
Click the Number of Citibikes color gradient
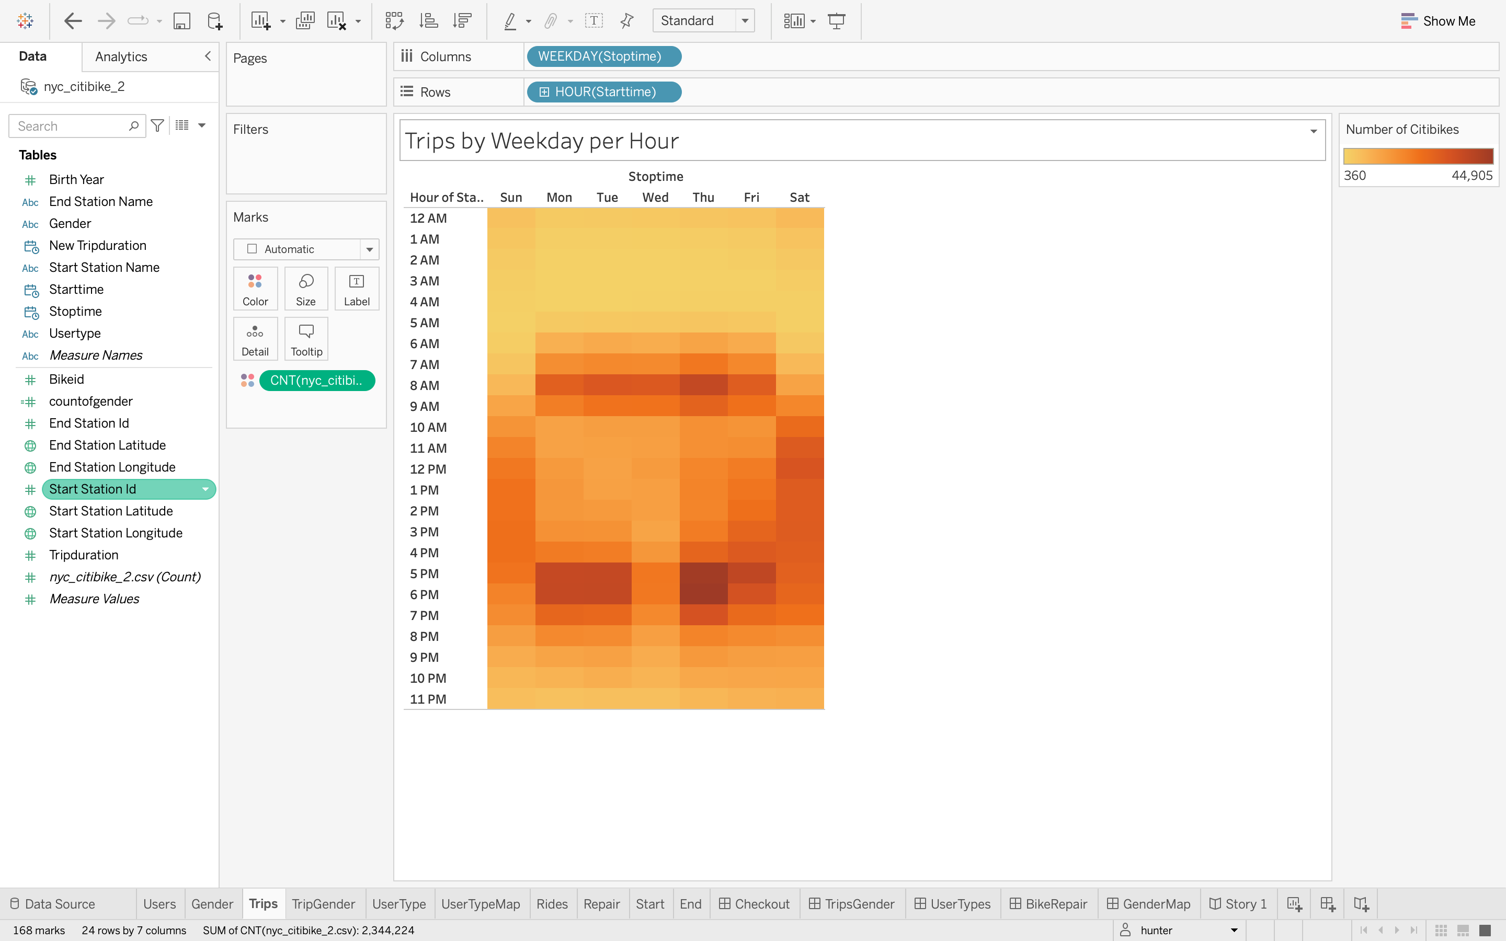coord(1419,156)
